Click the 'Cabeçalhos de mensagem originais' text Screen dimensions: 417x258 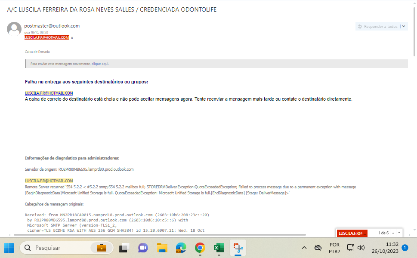[x=54, y=204]
